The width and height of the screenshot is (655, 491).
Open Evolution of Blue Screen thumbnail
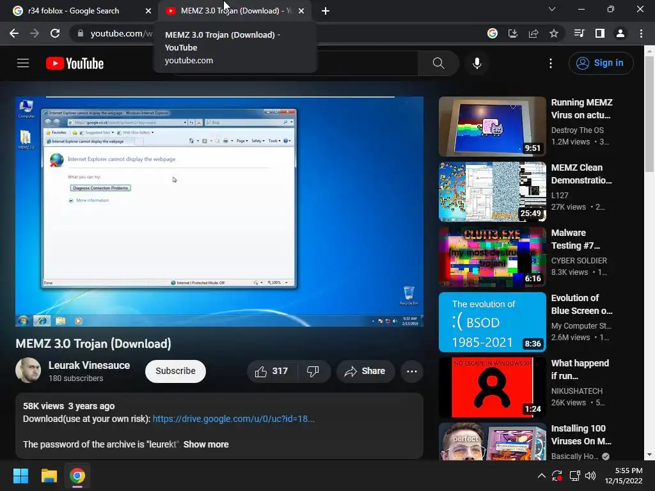click(492, 322)
